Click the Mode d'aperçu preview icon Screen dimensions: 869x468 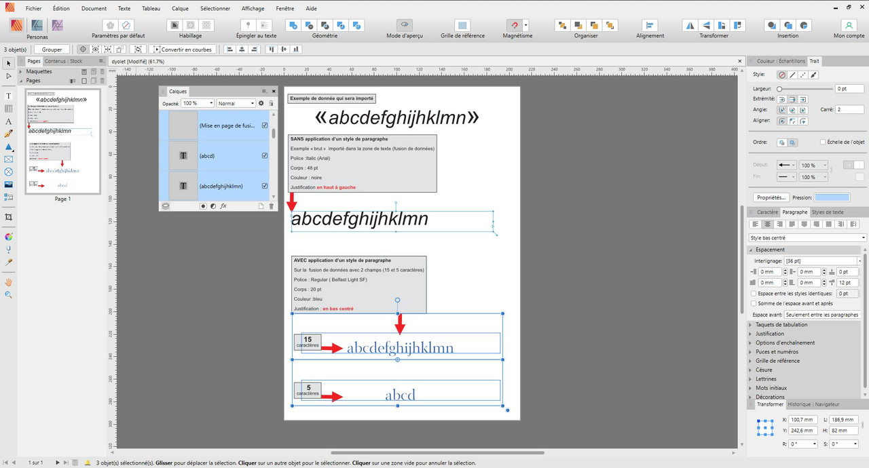(403, 25)
